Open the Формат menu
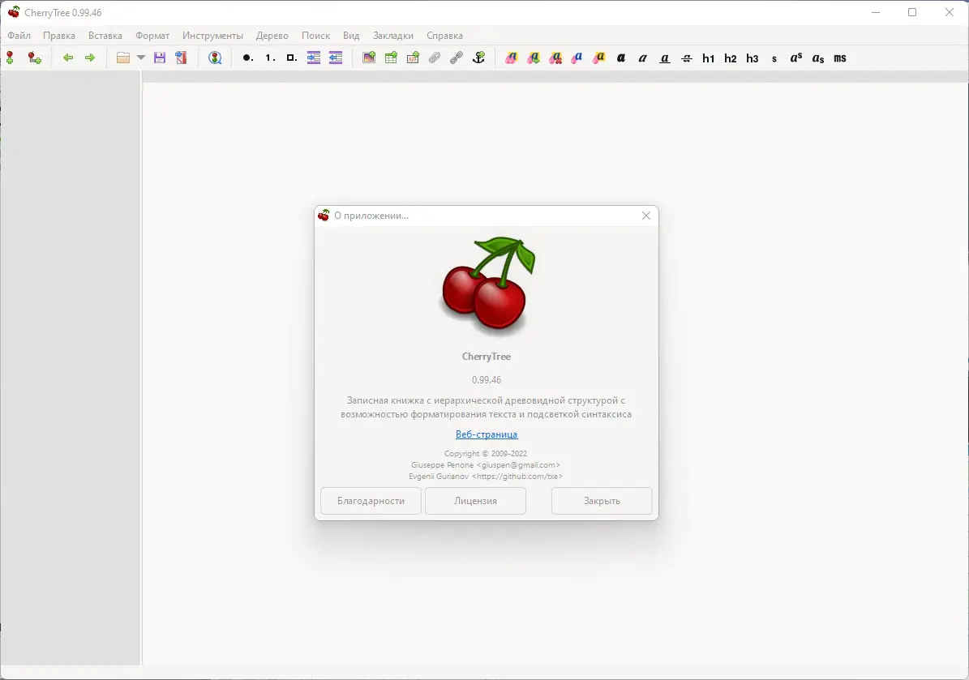 point(152,35)
